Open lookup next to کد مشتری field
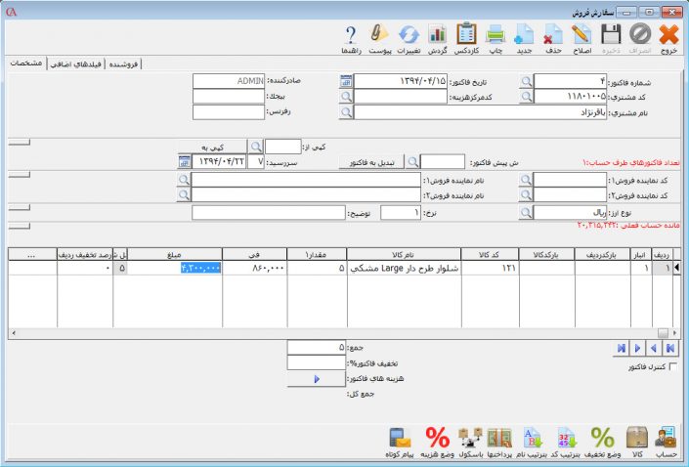This screenshot has height=467, width=689. tap(527, 97)
